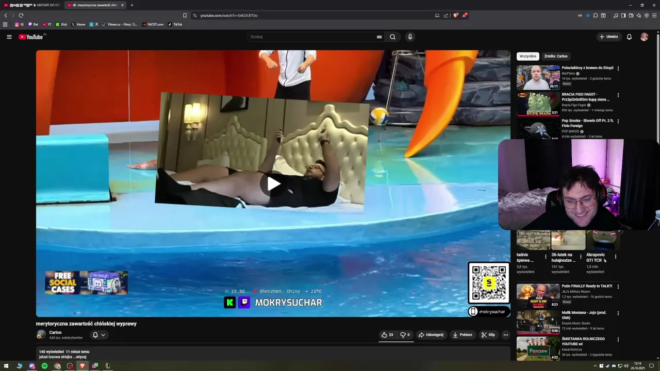This screenshot has width=660, height=371.
Task: Expand the subscription notification bell dropdown
Action: pos(99,335)
